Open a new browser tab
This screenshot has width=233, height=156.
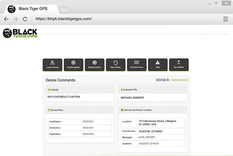[64, 9]
